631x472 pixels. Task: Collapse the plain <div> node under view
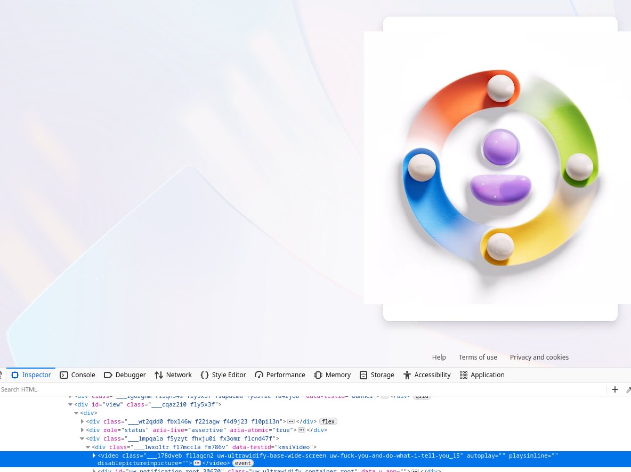point(76,413)
